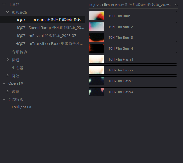The image size is (183, 163).
Task: Expand the 标题 category arrow
Action: (8, 60)
